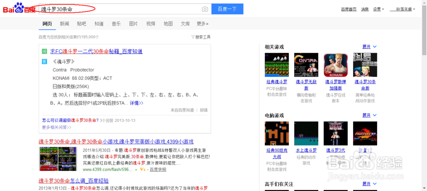Screen dimensions: 427x191
Task: Click the 魂斗罗3代 link text
Action: tap(336, 150)
